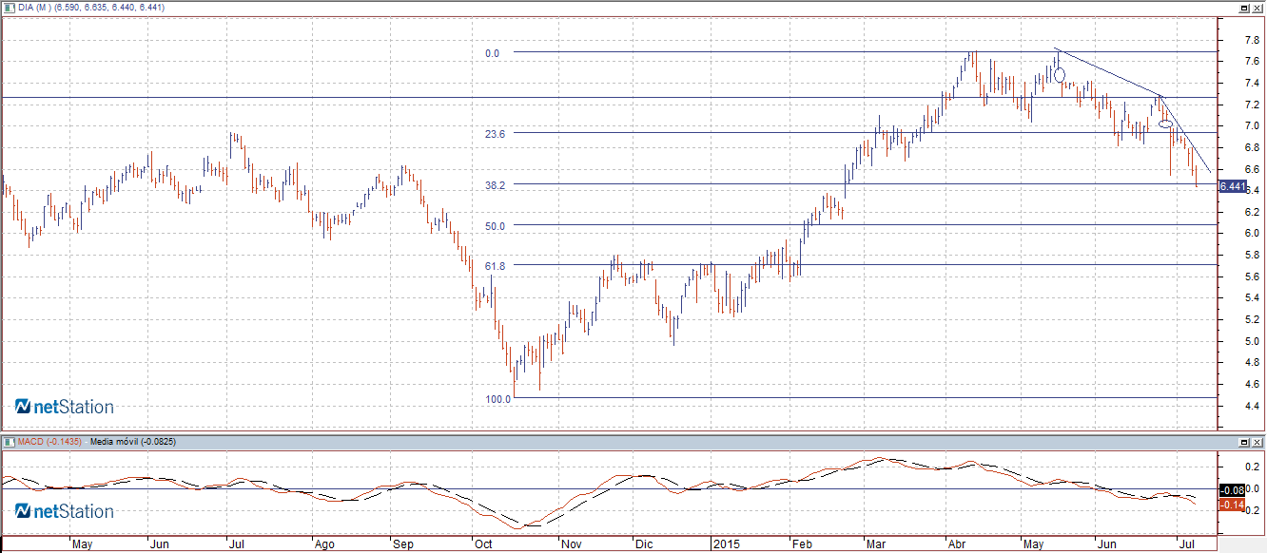Maximize the MACD indicator panel
The image size is (1267, 553).
click(x=1243, y=443)
